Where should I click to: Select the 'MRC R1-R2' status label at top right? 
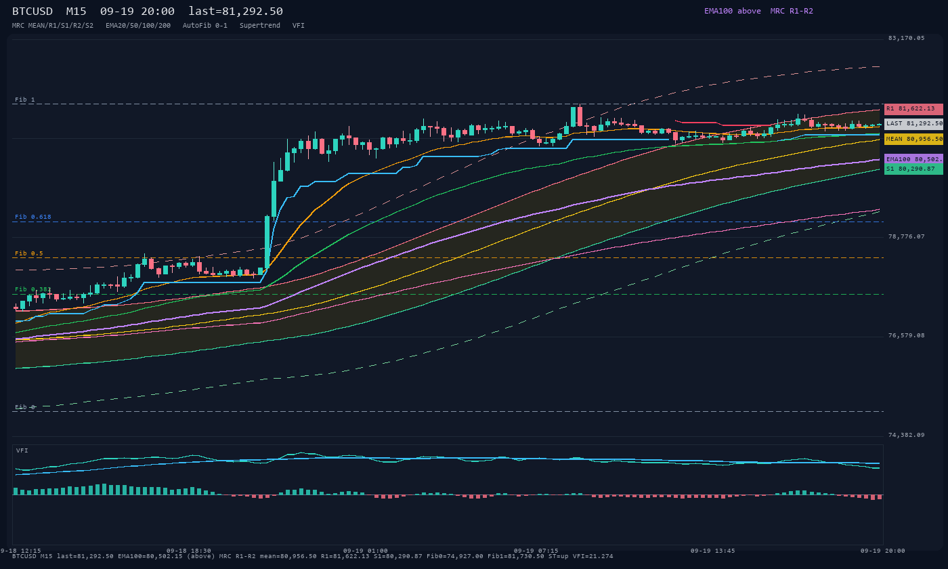(792, 11)
